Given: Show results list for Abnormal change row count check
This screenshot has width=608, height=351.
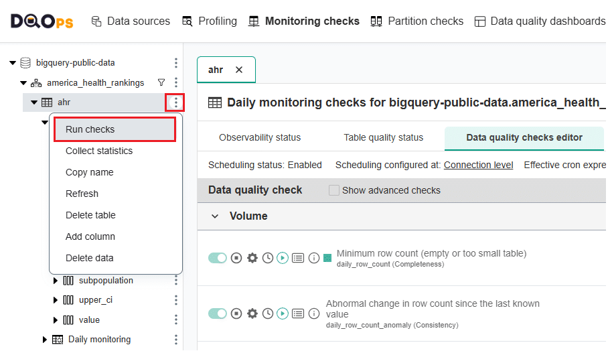Looking at the screenshot, I should (298, 313).
